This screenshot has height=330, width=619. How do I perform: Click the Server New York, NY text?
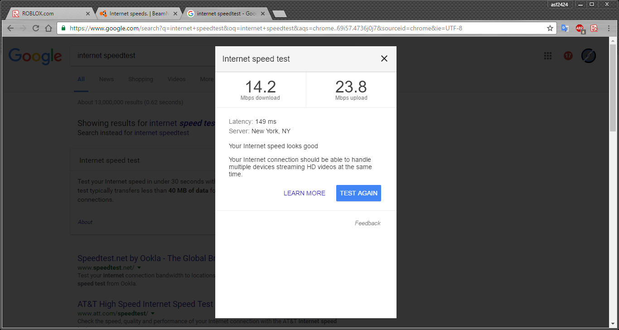260,131
